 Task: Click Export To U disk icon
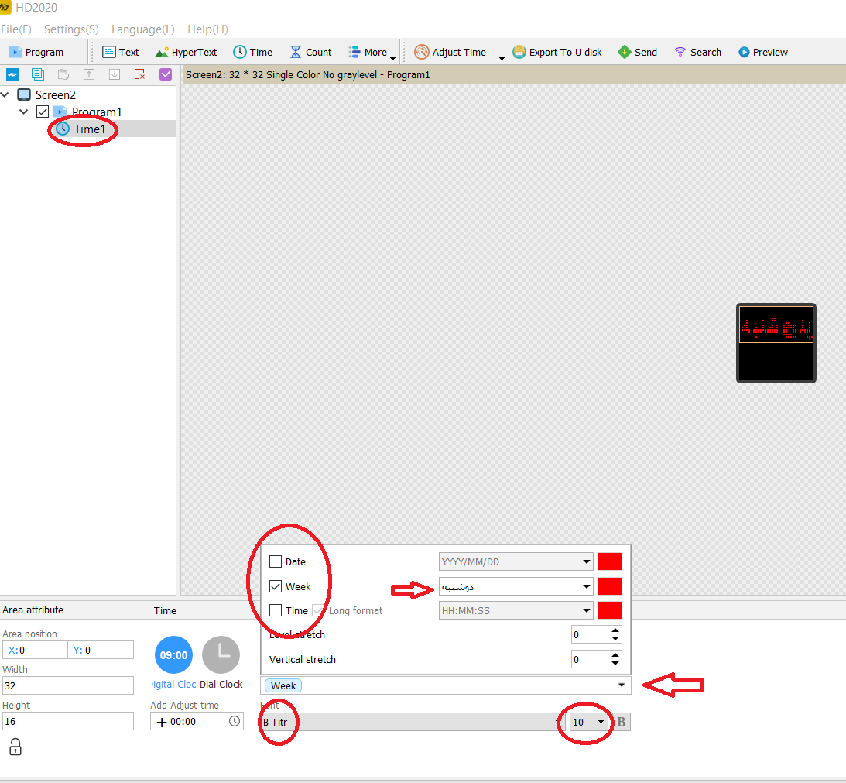pos(519,52)
